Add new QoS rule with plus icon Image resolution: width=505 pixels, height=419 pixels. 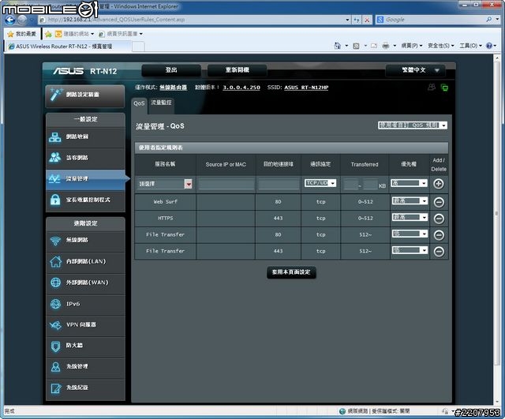pos(439,184)
